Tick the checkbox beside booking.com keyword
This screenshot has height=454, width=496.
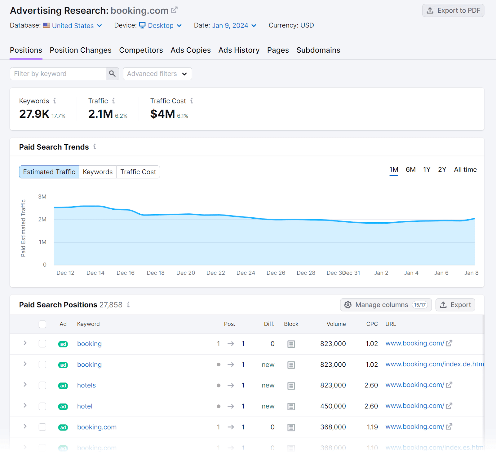[42, 427]
